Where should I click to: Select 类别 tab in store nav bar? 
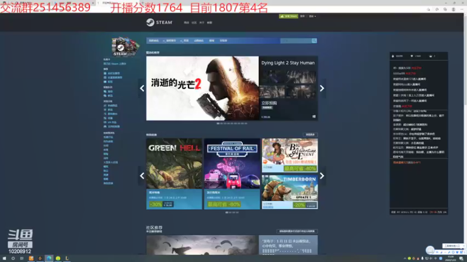pos(185,41)
